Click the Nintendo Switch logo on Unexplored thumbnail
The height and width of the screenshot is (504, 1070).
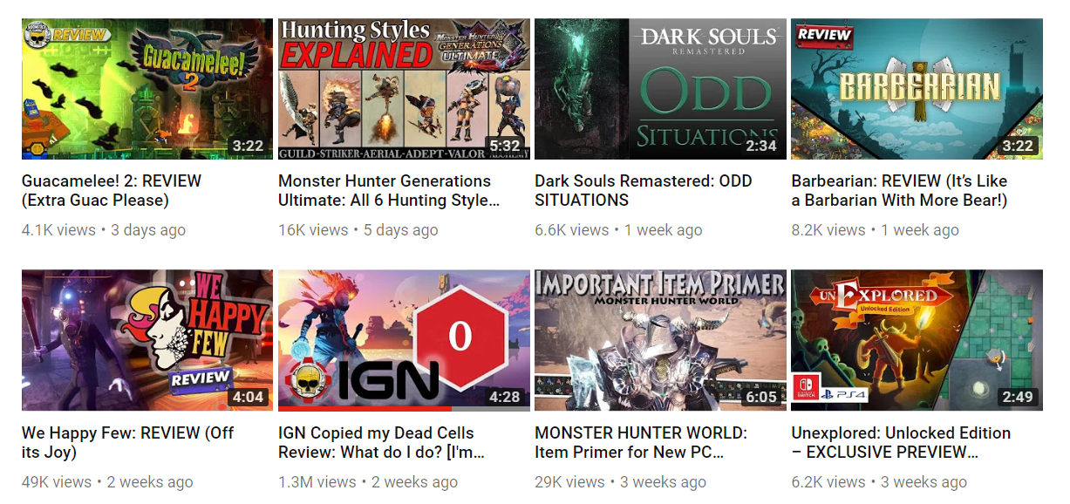[806, 389]
